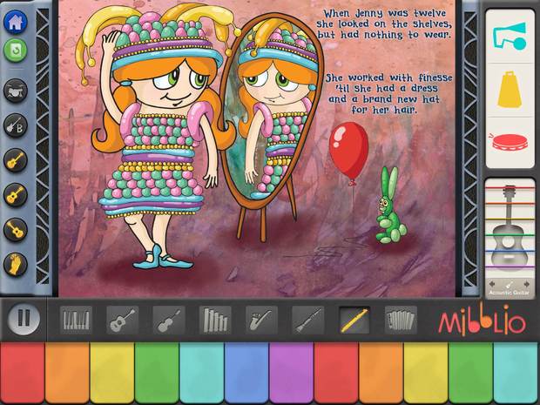Pause the story playback

point(24,321)
